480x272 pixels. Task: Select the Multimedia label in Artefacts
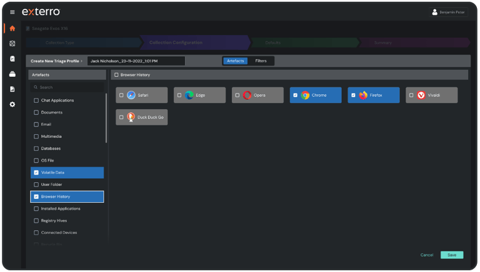[51, 137]
